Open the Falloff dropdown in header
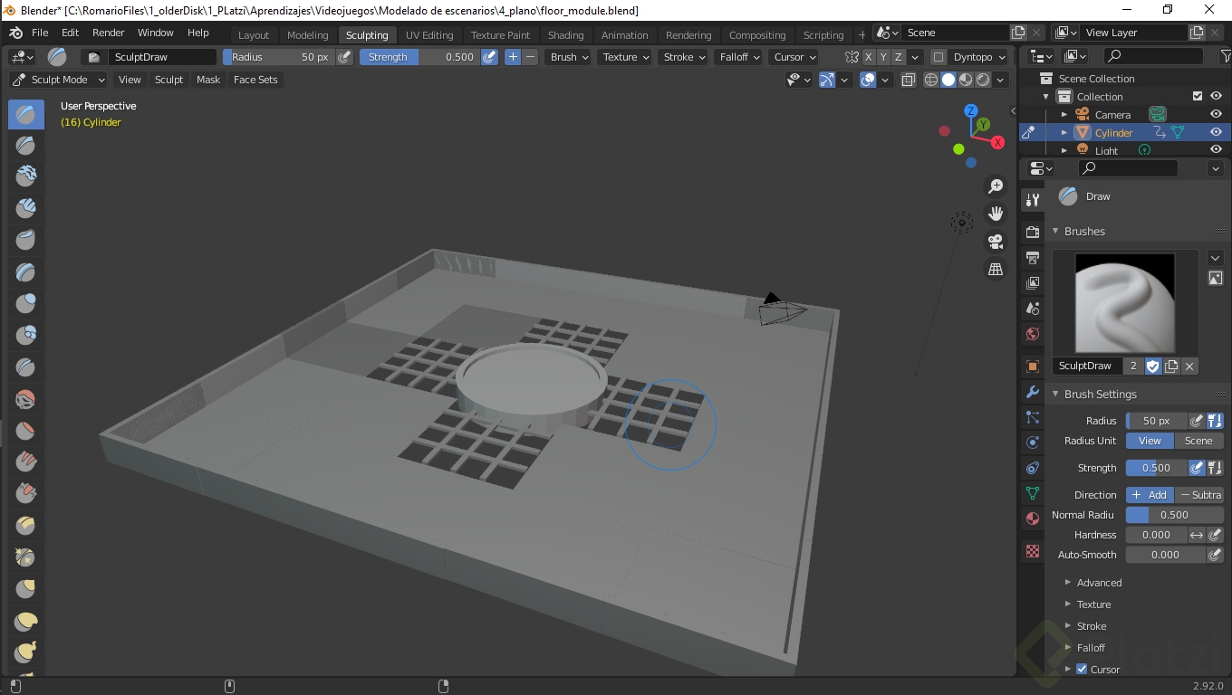 click(x=739, y=57)
